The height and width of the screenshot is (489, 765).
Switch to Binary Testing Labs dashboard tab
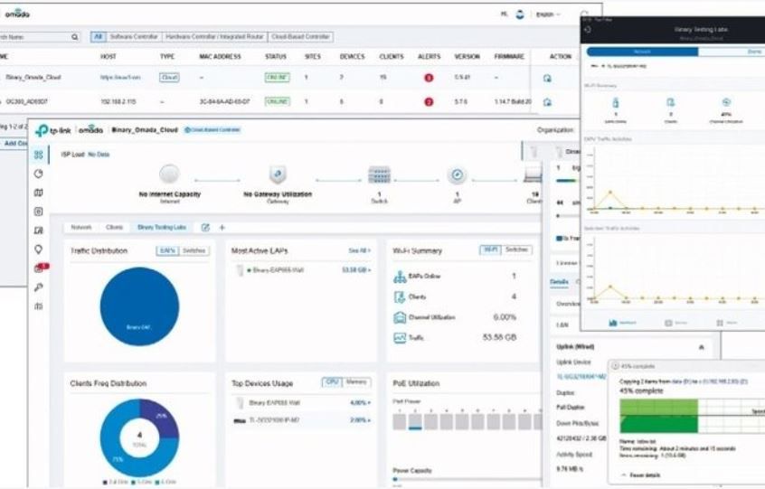coord(162,227)
